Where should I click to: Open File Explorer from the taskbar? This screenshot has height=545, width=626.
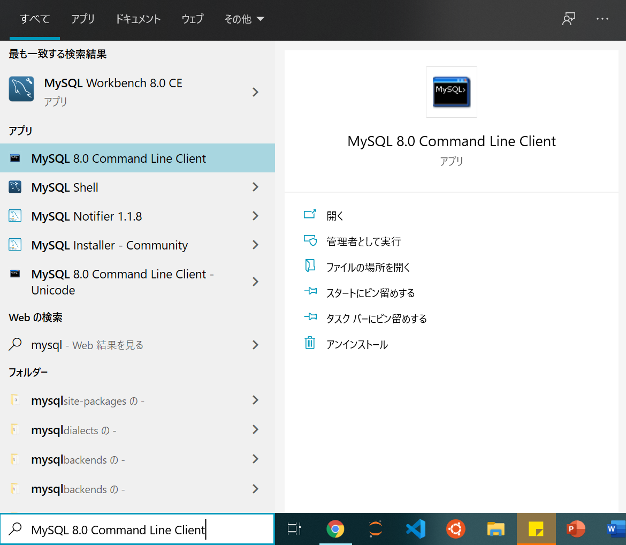point(496,529)
